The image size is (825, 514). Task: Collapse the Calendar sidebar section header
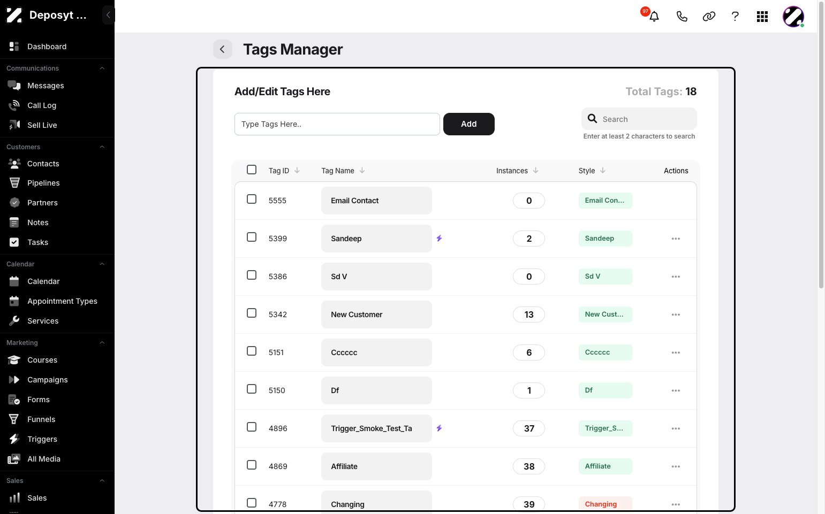coord(102,264)
